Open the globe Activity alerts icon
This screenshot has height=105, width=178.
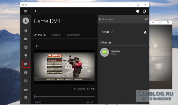point(26,47)
